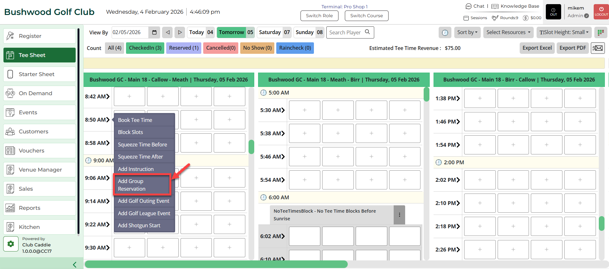609x269 pixels.
Task: Toggle the Raincheck (0) filter
Action: coord(295,48)
